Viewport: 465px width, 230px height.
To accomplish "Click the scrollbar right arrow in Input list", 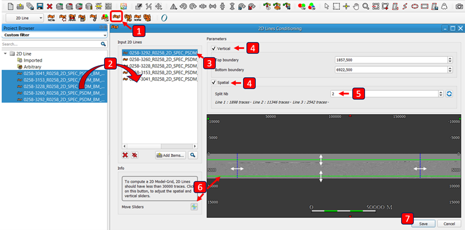I will point(195,146).
